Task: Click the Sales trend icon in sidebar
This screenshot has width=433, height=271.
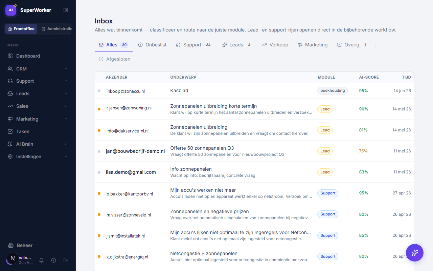Action: tap(10, 106)
